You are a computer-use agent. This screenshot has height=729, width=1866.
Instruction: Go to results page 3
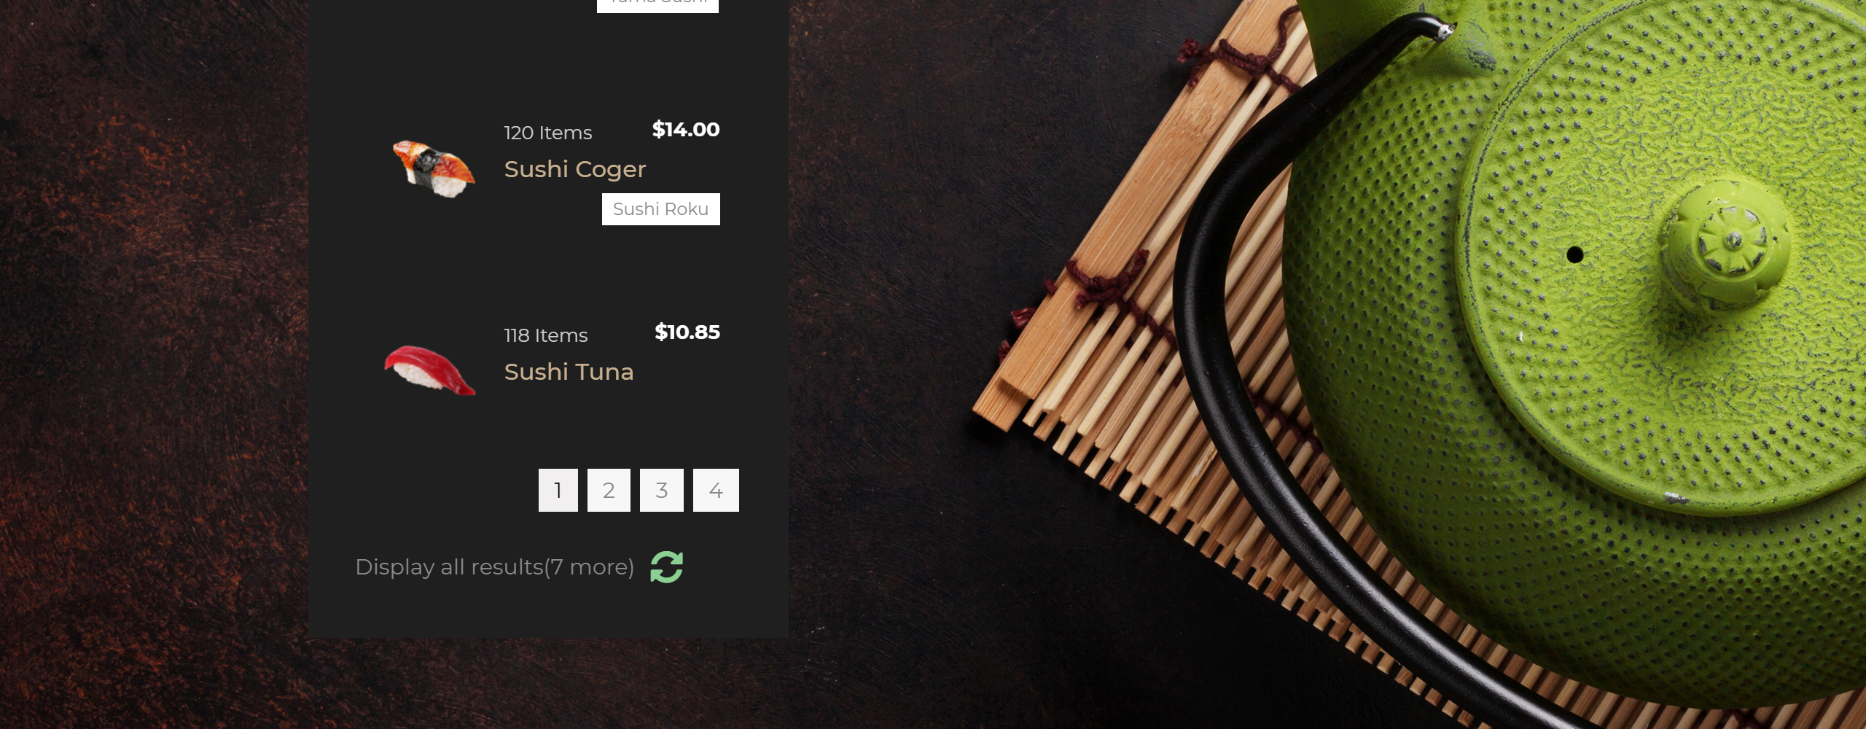tap(662, 490)
